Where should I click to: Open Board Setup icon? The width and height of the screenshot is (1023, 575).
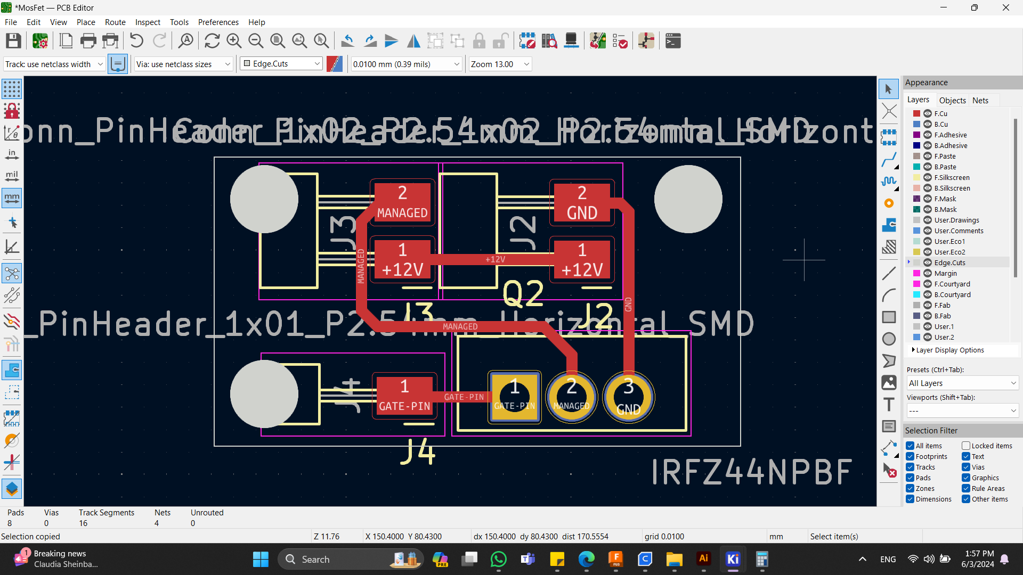click(40, 41)
